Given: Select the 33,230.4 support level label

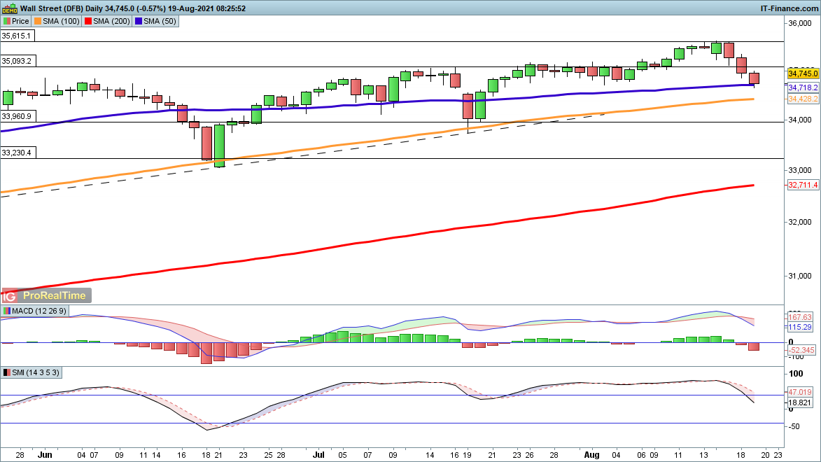Looking at the screenshot, I should 17,152.
